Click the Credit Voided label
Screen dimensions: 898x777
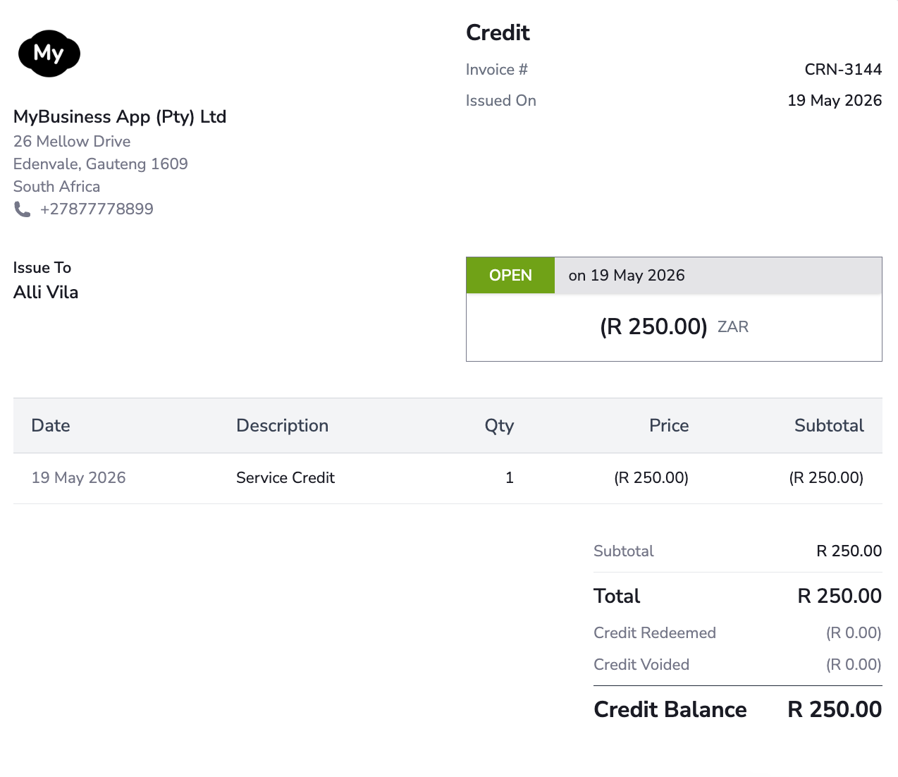coord(641,664)
